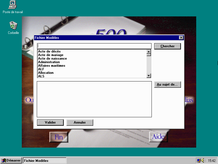
Task: Click inside the empty description preview box
Action: [94, 99]
